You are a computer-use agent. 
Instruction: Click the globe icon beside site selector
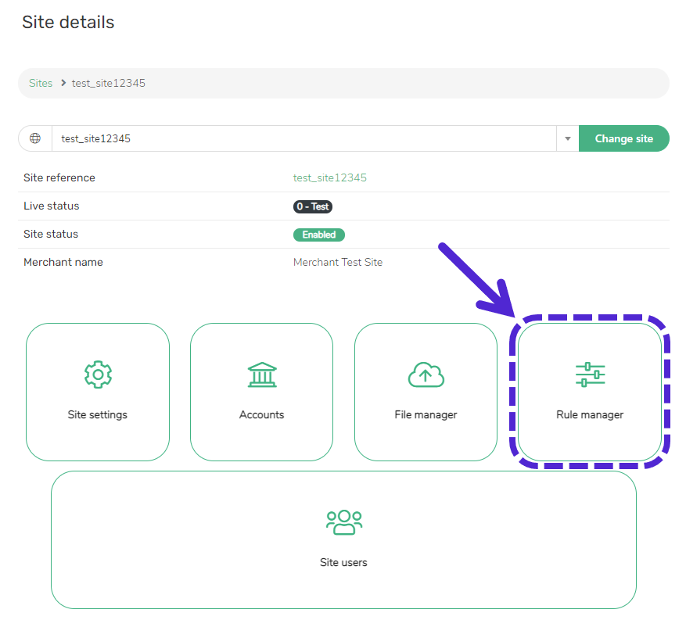click(x=35, y=138)
